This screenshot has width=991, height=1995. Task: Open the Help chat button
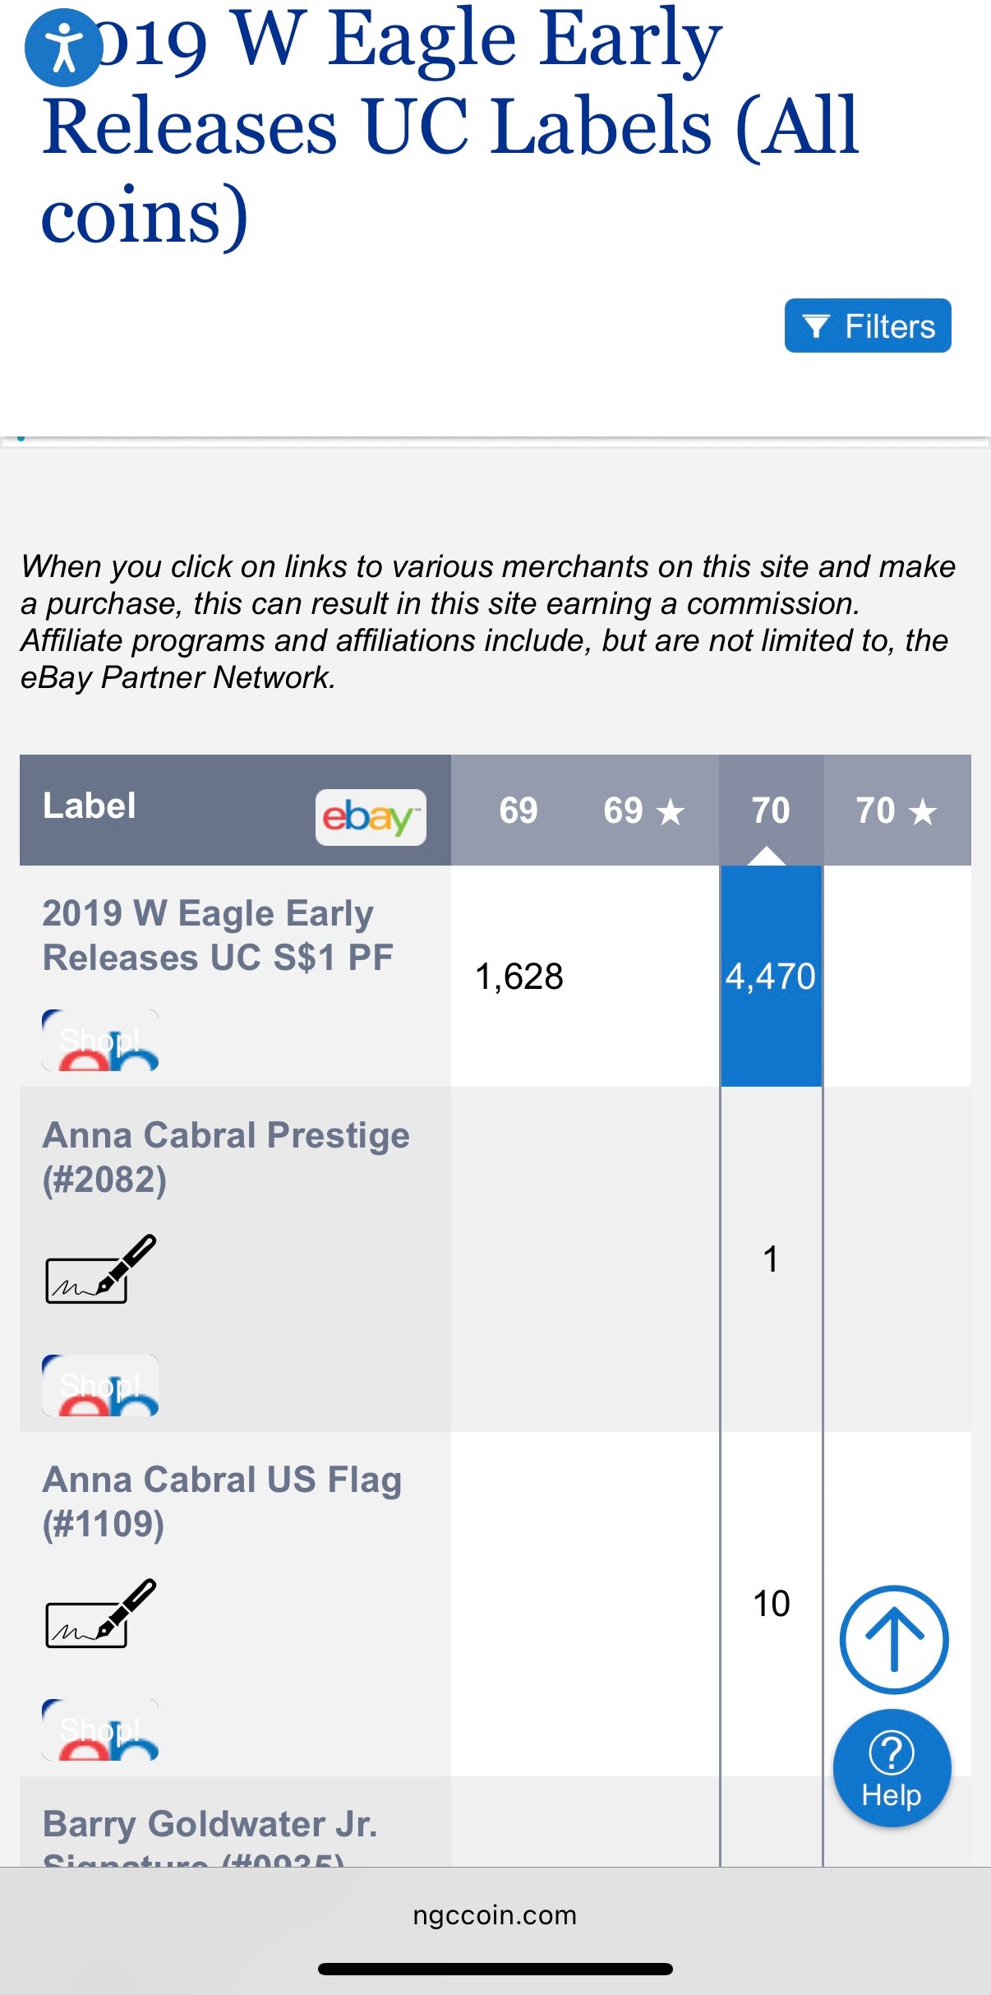892,1767
